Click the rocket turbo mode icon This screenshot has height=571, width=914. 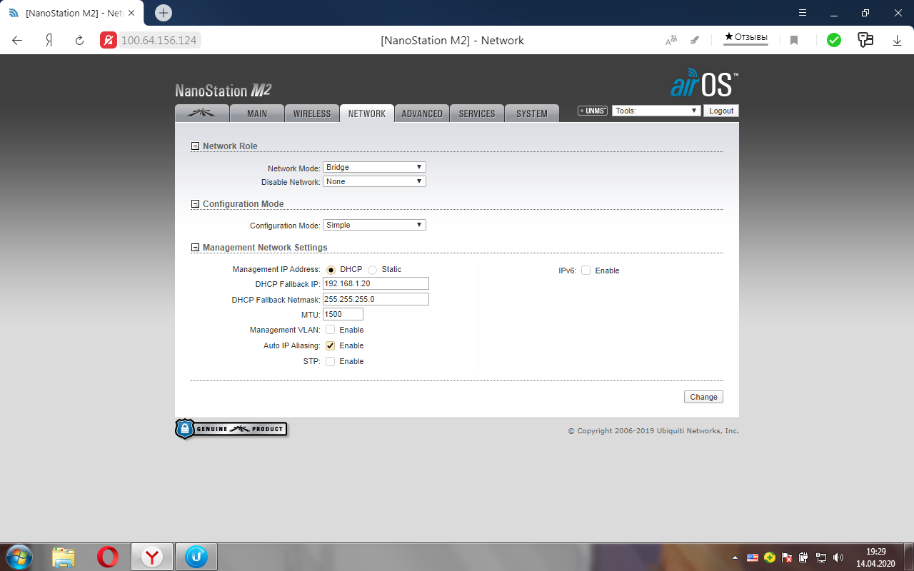695,41
